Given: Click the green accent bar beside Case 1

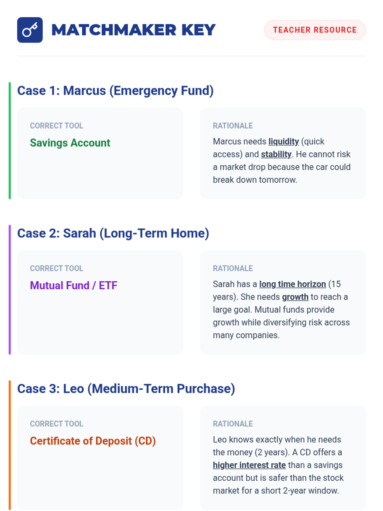Looking at the screenshot, I should (10, 141).
